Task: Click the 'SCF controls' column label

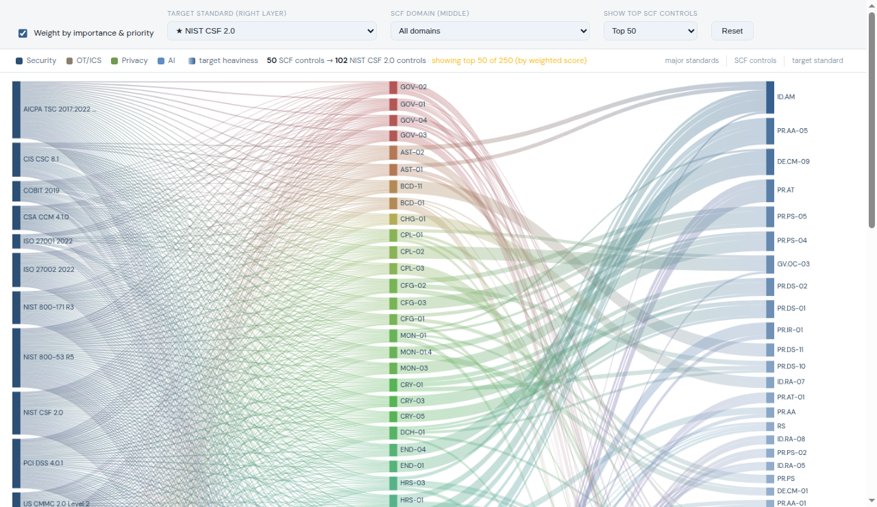Action: coord(755,60)
